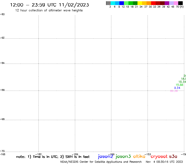Click the '-62' latitude axis label
Image resolution: width=186 pixels, height=164 pixels.
2,38
